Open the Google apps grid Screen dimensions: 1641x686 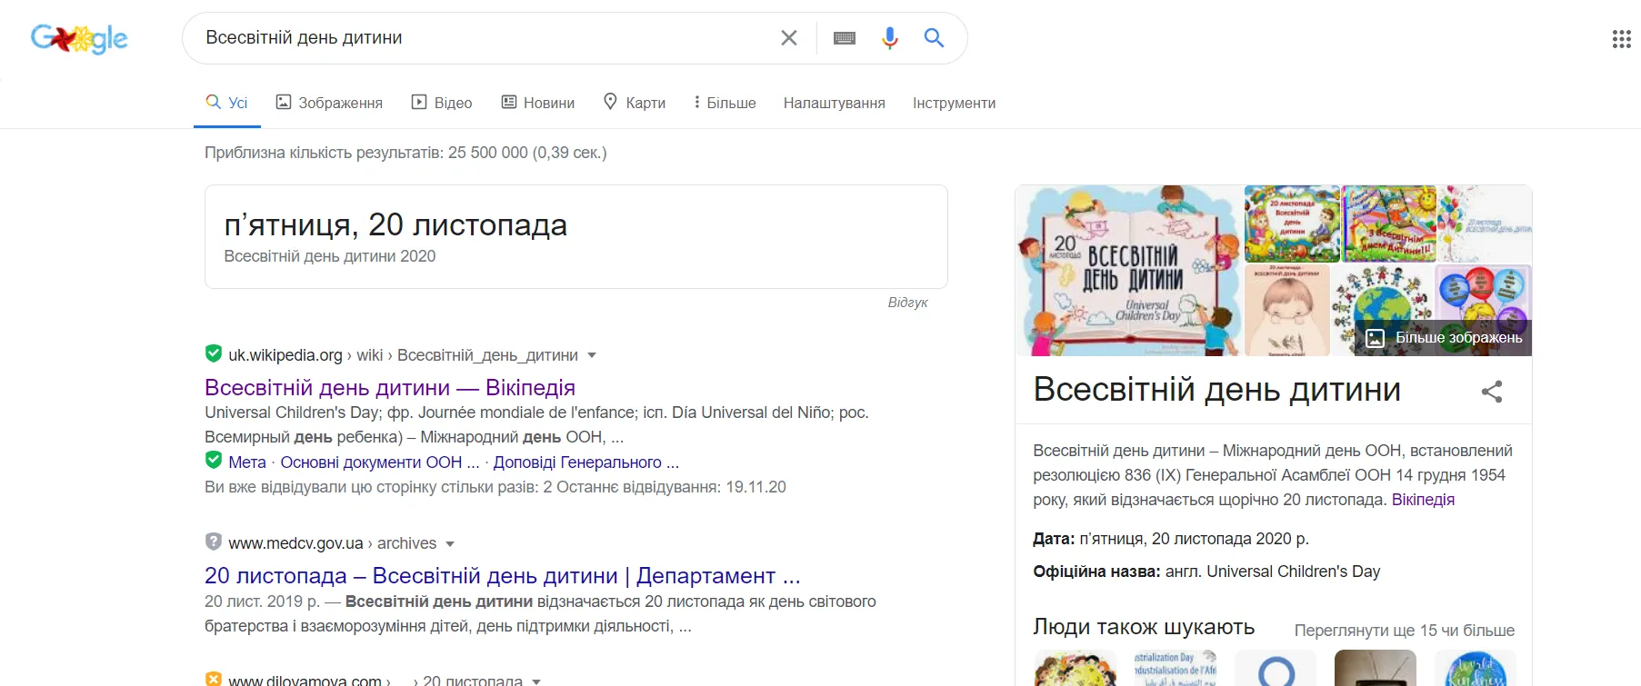(x=1621, y=39)
